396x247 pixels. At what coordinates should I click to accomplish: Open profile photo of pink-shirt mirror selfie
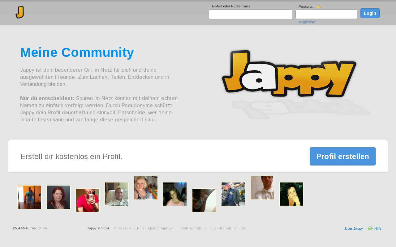pos(88,200)
